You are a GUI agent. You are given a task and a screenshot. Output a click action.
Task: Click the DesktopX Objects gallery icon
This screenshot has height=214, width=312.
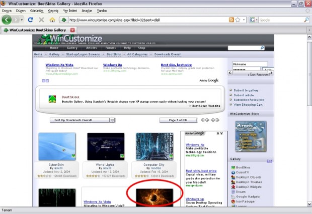[x=233, y=177]
